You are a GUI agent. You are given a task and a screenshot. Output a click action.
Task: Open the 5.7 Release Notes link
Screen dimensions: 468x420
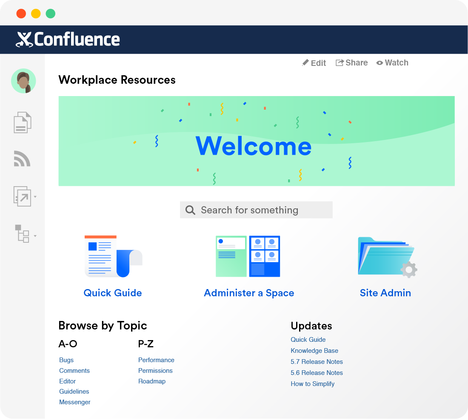(317, 361)
